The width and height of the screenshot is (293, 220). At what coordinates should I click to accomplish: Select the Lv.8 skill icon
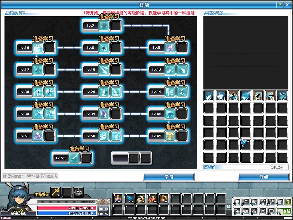pos(104,48)
